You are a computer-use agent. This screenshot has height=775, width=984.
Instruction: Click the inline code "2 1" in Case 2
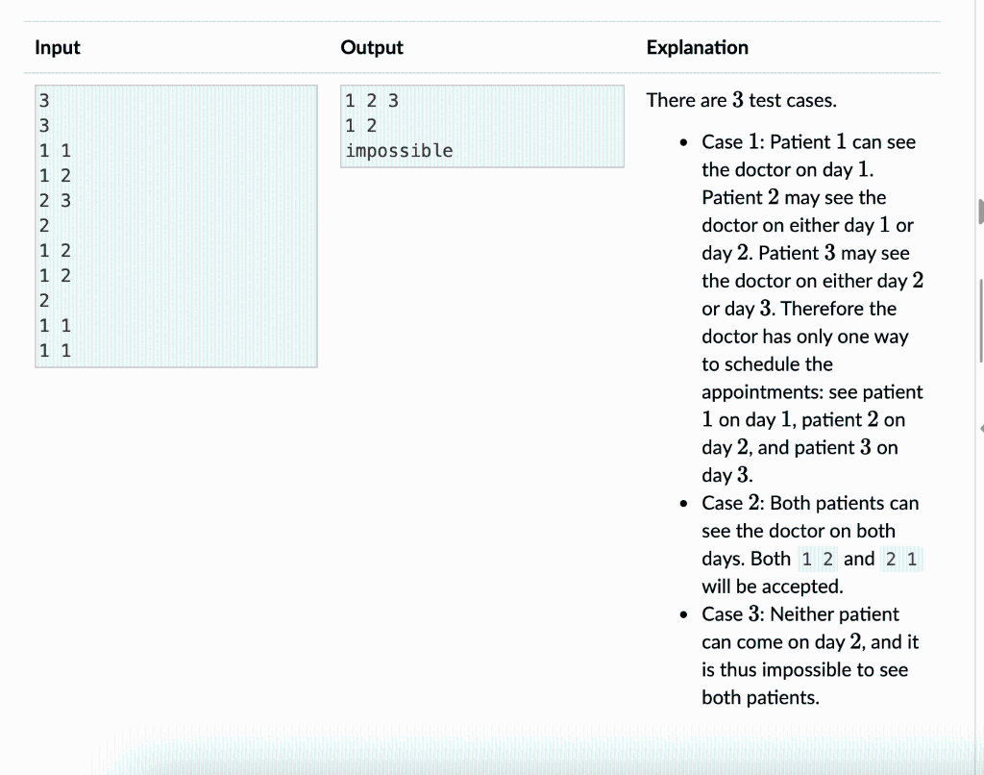901,559
